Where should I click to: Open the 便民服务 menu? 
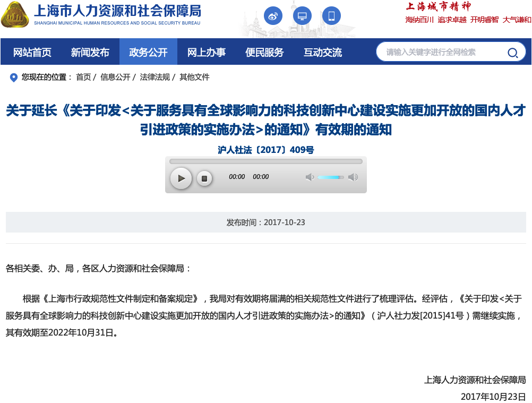[264, 52]
